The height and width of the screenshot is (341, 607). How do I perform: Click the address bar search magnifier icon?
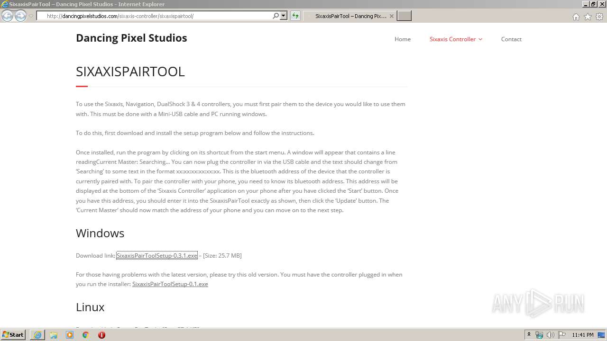coord(276,16)
